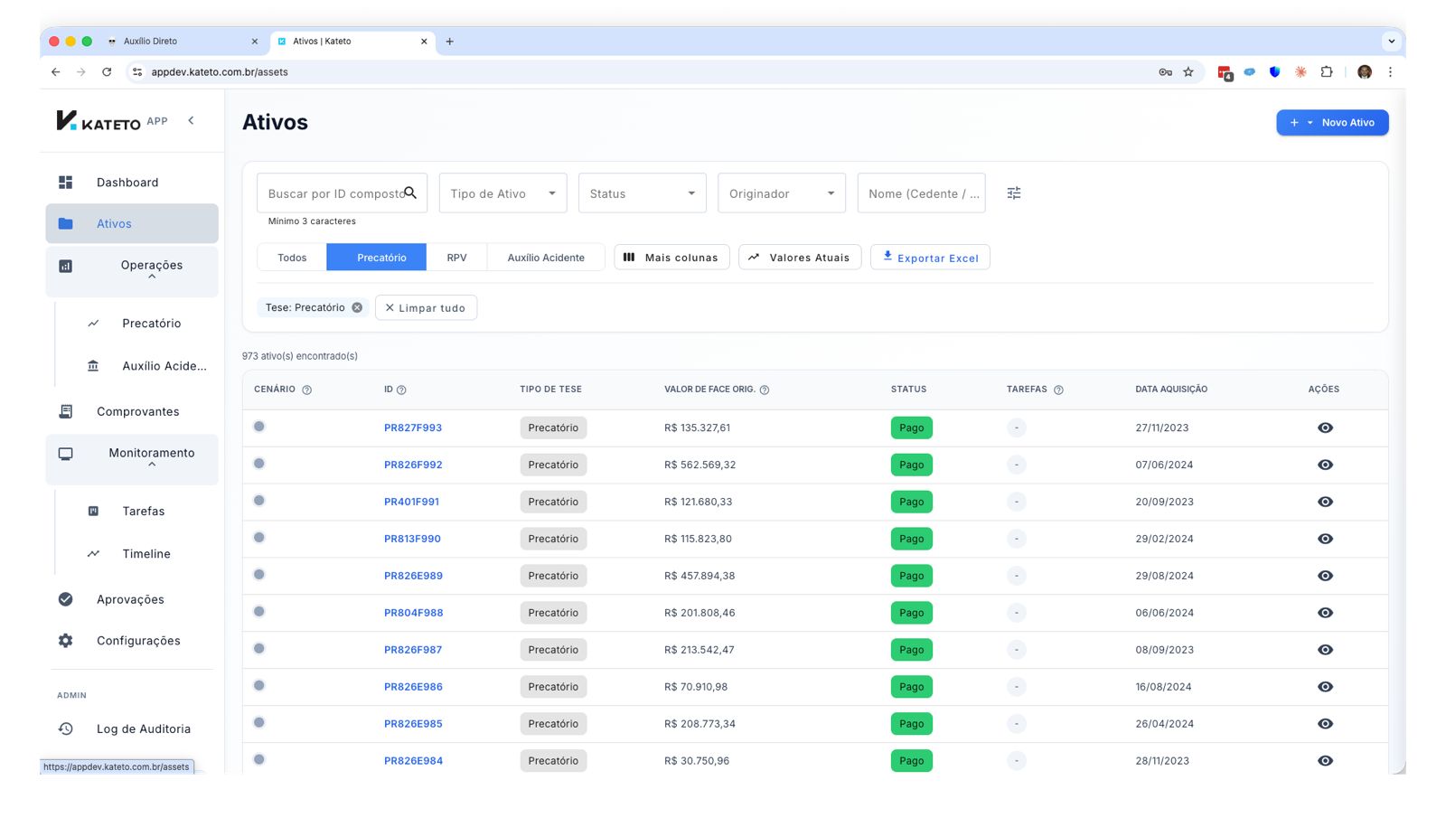Open the Tipo de Ativo dropdown
This screenshot has width=1446, height=827.
502,193
